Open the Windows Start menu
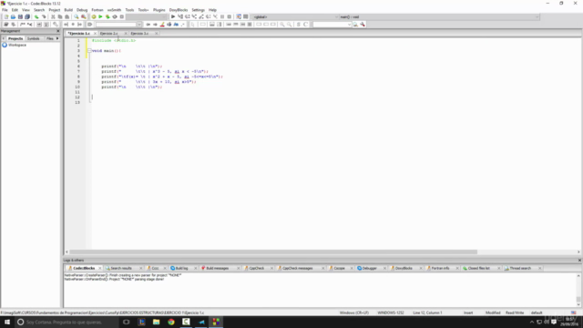Viewport: 583px width, 328px height. tap(7, 322)
